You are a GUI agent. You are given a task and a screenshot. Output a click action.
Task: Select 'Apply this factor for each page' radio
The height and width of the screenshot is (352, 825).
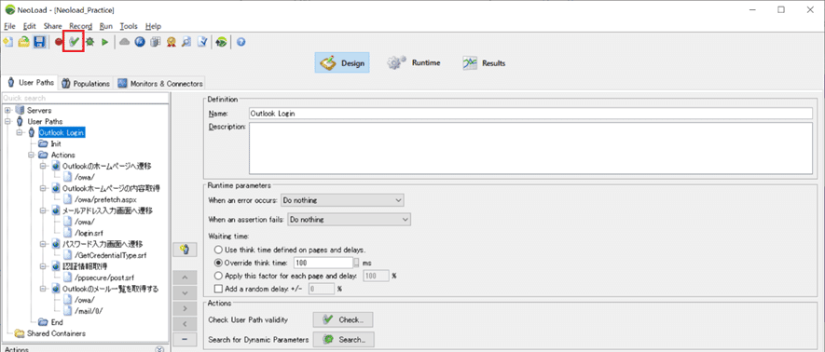click(217, 276)
